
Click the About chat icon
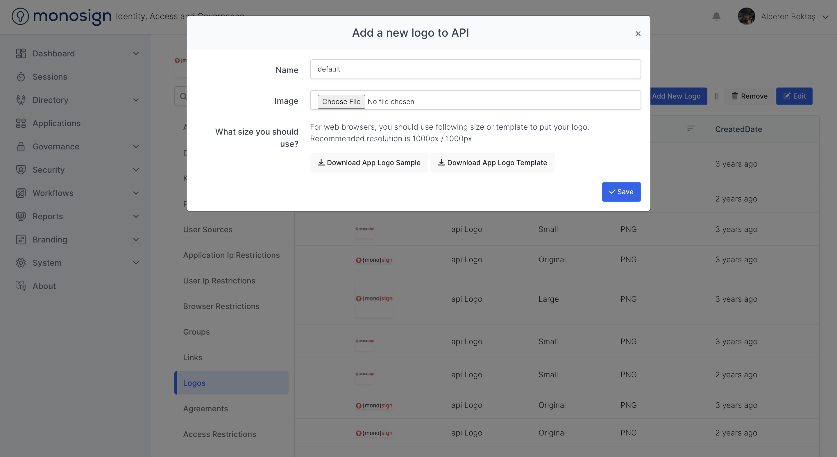pyautogui.click(x=21, y=286)
